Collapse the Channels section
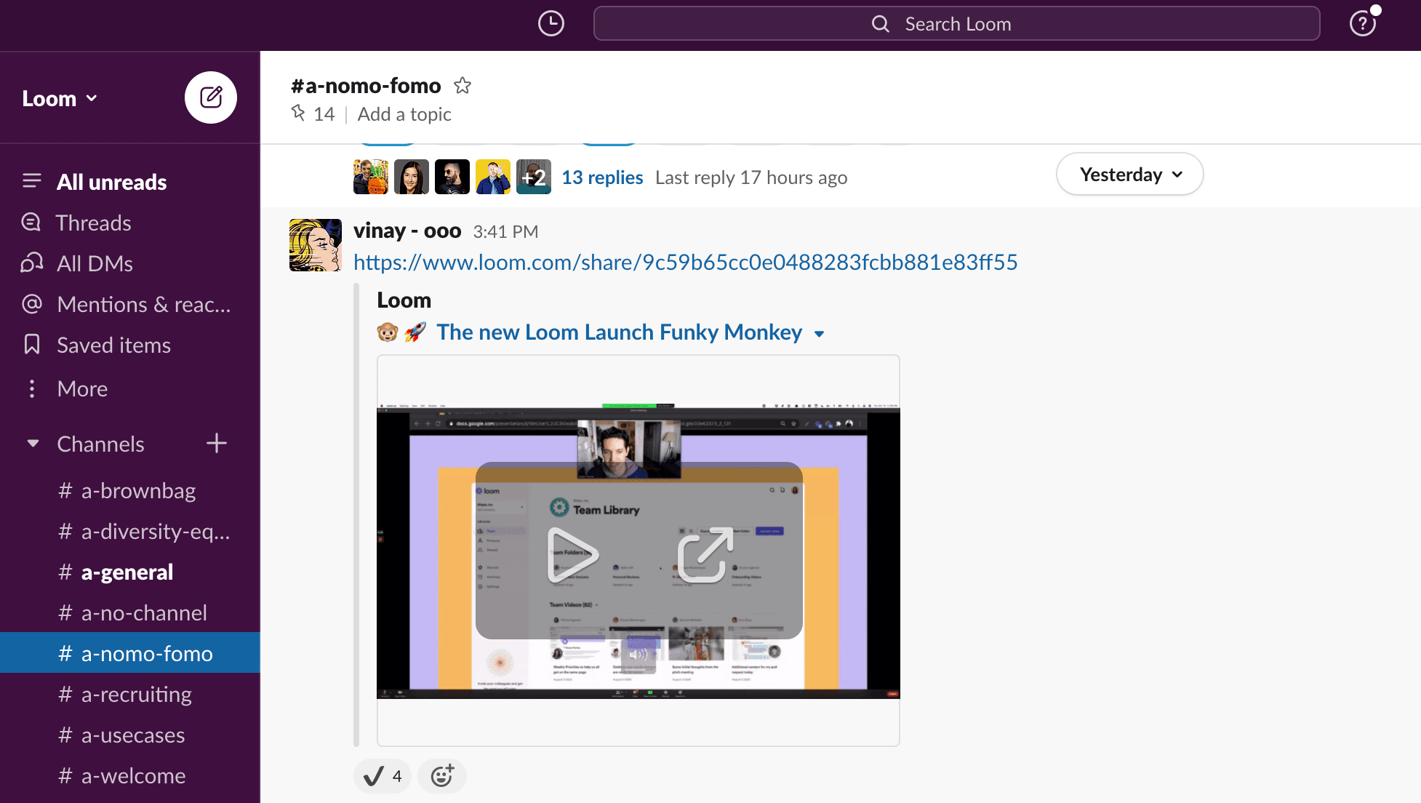This screenshot has height=803, width=1421. [x=33, y=444]
